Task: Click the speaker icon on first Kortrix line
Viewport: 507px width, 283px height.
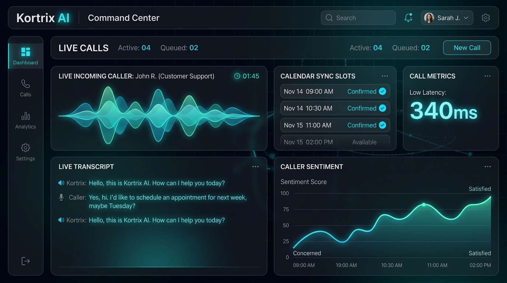Action: click(x=61, y=183)
